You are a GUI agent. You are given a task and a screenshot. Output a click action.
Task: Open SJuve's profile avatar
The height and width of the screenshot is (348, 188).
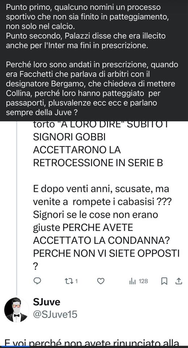[17, 310]
